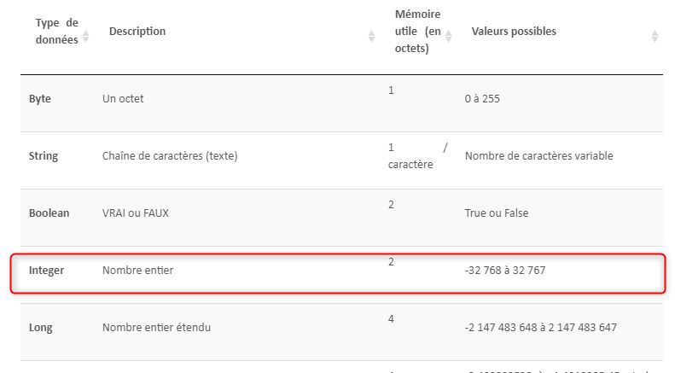Click sort arrows next to Mémoire utile

point(451,37)
